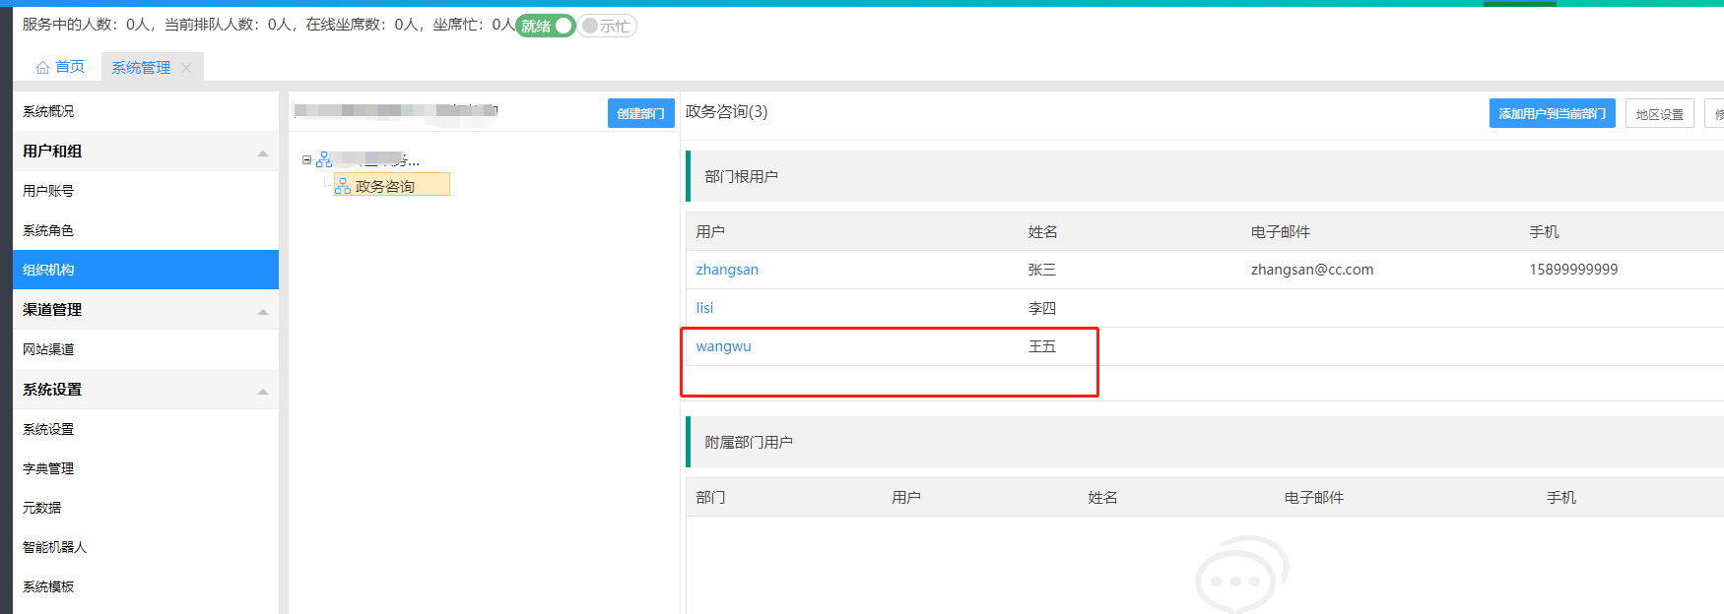Viewport: 1724px width, 614px height.
Task: Click the 政务咨询(3) title
Action: pos(727,112)
